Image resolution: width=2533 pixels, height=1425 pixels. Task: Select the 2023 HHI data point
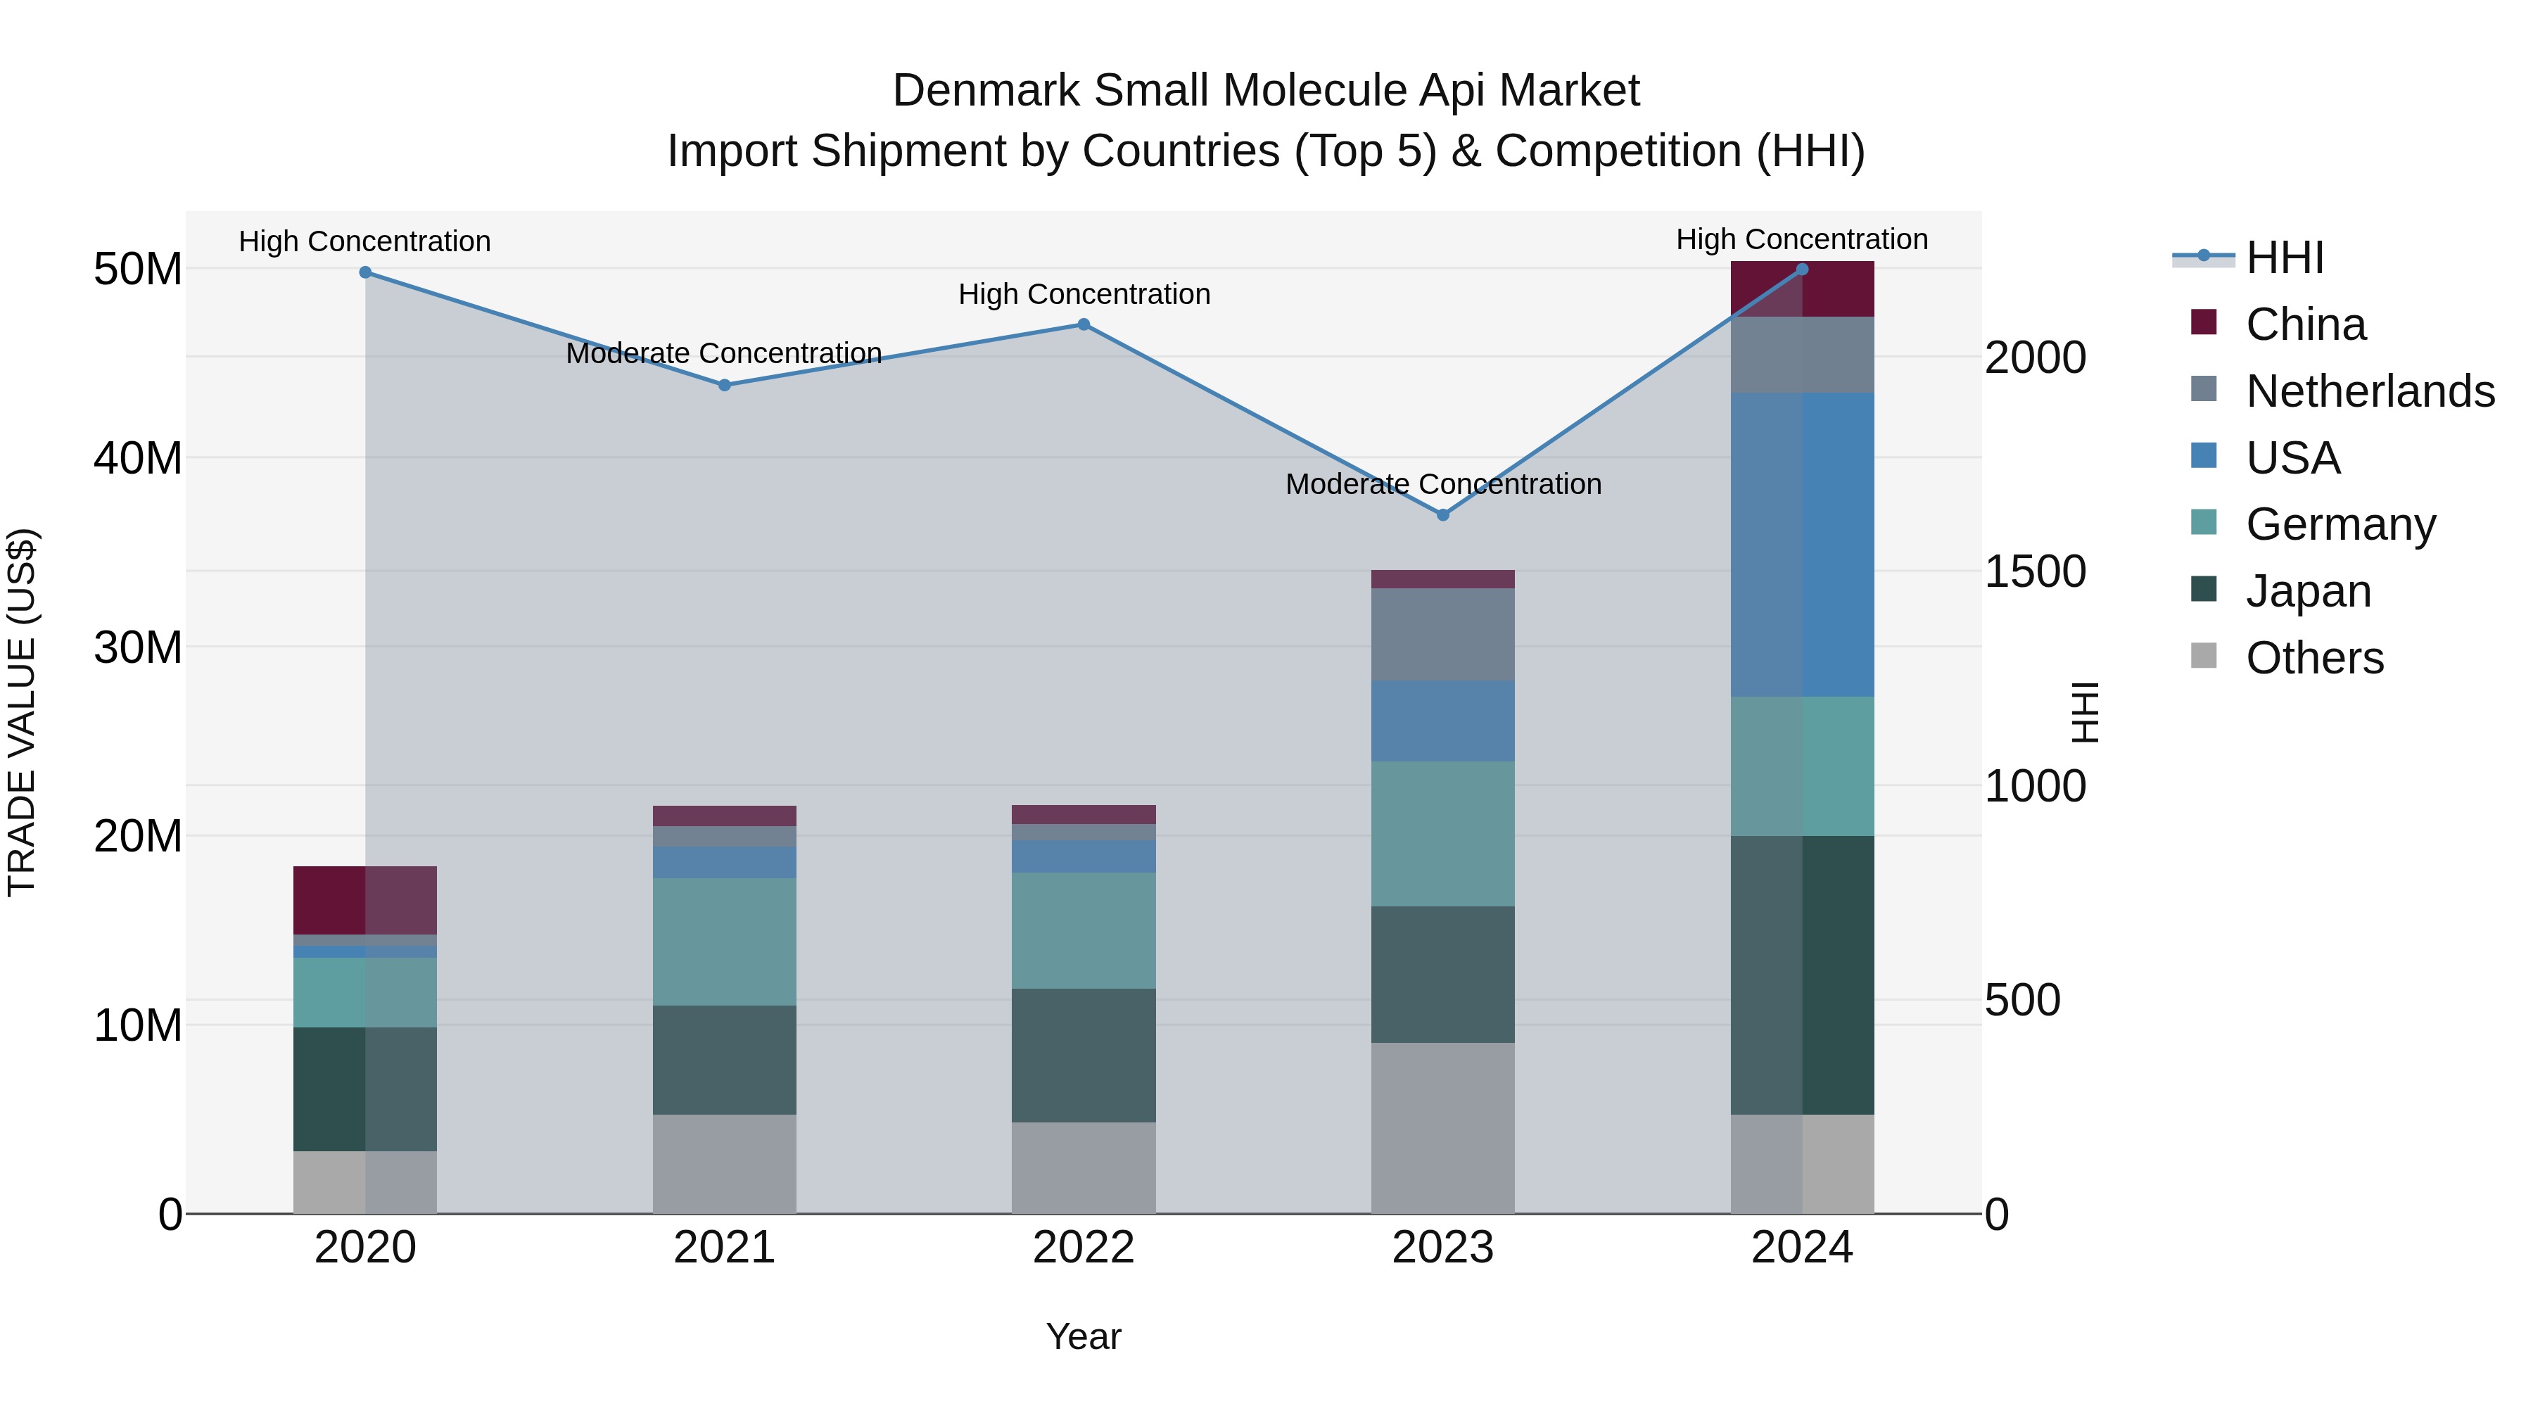coord(1444,515)
